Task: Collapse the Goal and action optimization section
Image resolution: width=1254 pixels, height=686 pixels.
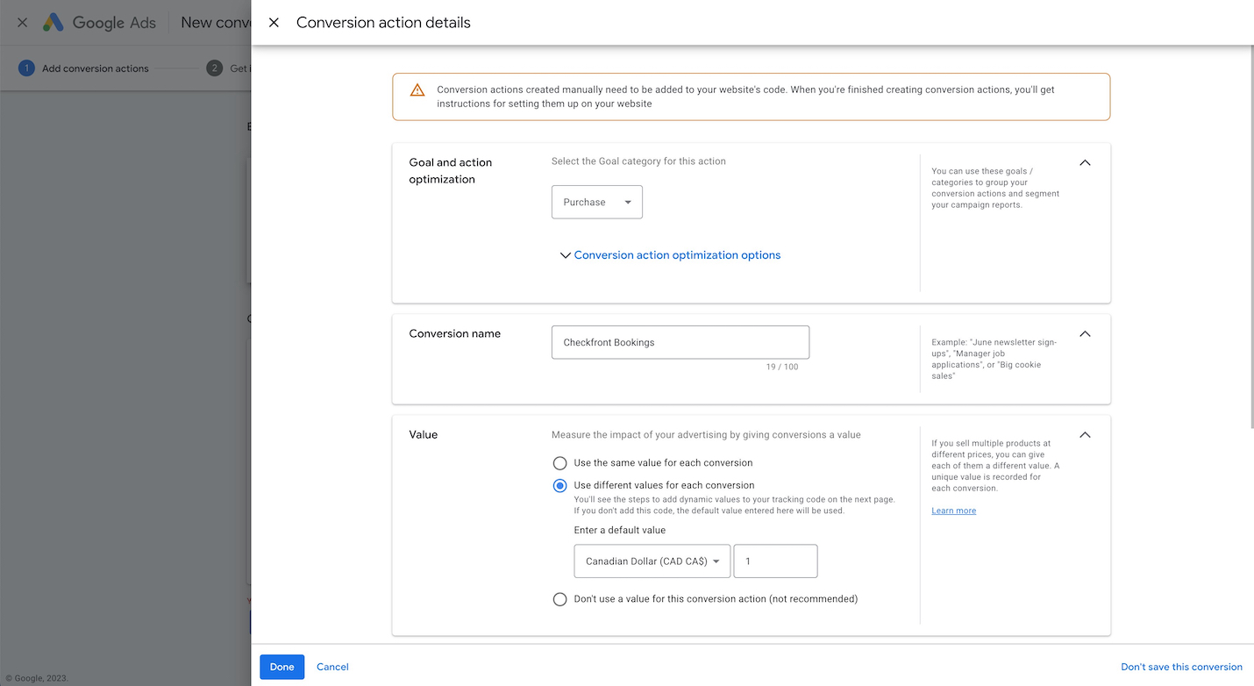Action: 1085,162
